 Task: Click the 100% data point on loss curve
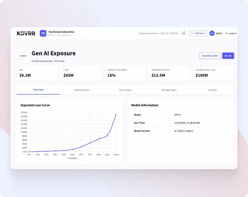[x=116, y=114]
